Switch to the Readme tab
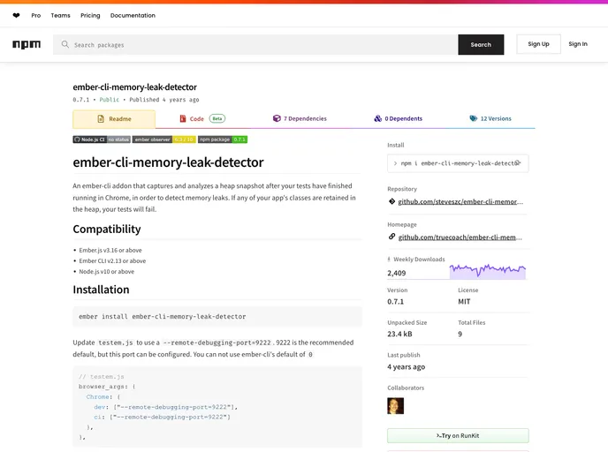608x452 pixels. [114, 119]
